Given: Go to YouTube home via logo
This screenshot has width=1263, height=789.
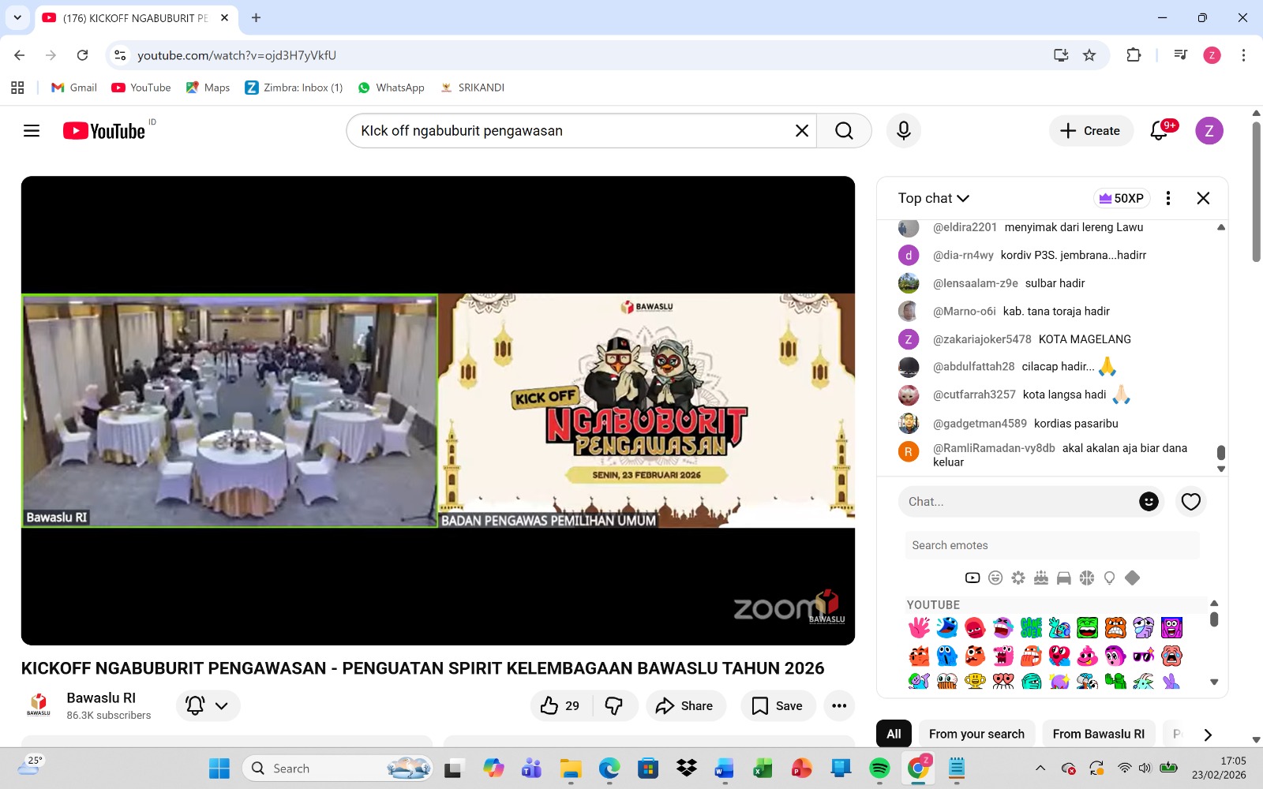Looking at the screenshot, I should click(x=104, y=131).
